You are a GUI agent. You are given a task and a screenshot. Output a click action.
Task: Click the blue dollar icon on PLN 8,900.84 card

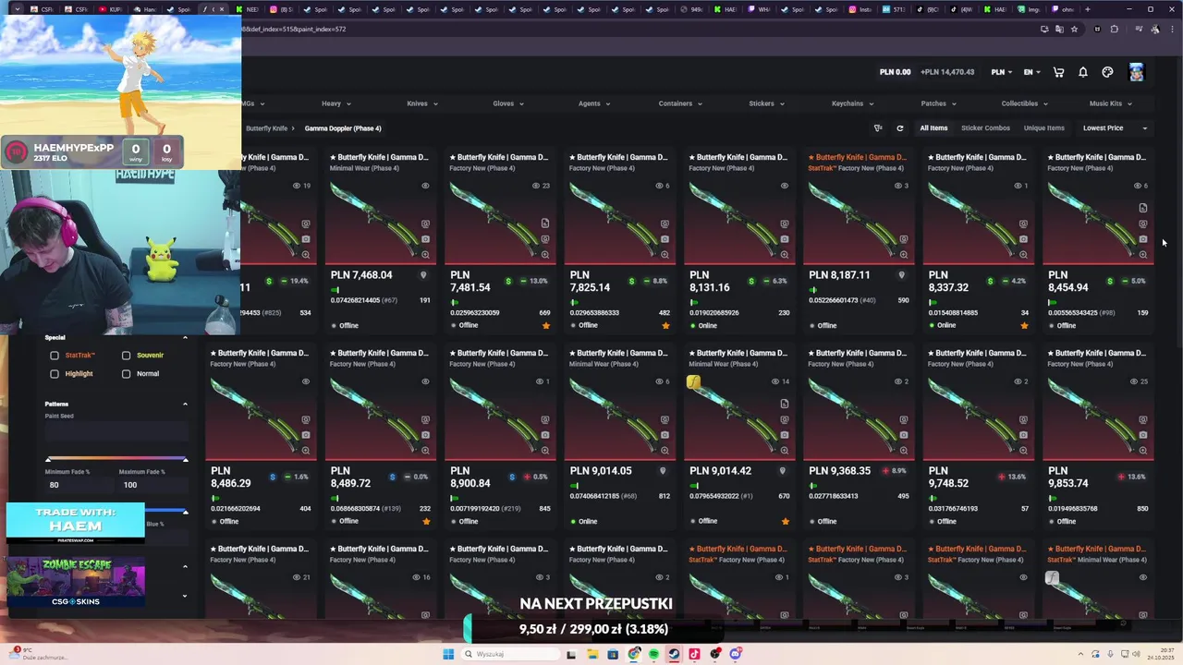[511, 477]
